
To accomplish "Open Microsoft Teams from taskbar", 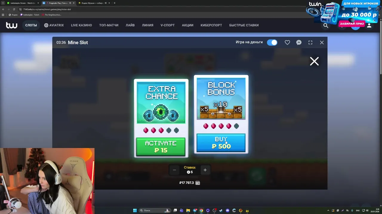I will click(181, 210).
